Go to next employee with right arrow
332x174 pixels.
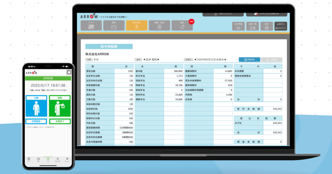click(159, 60)
